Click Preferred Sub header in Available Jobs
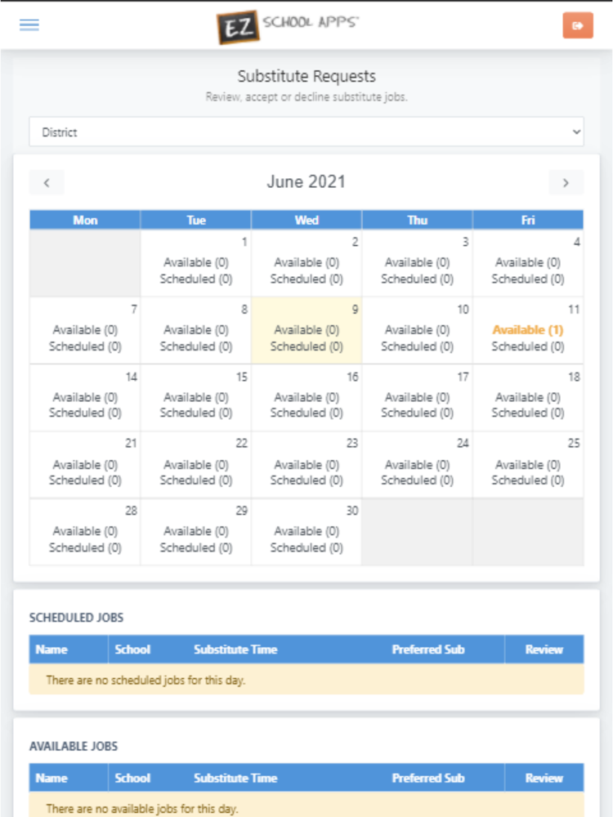Viewport: 613px width, 817px height. [x=427, y=778]
